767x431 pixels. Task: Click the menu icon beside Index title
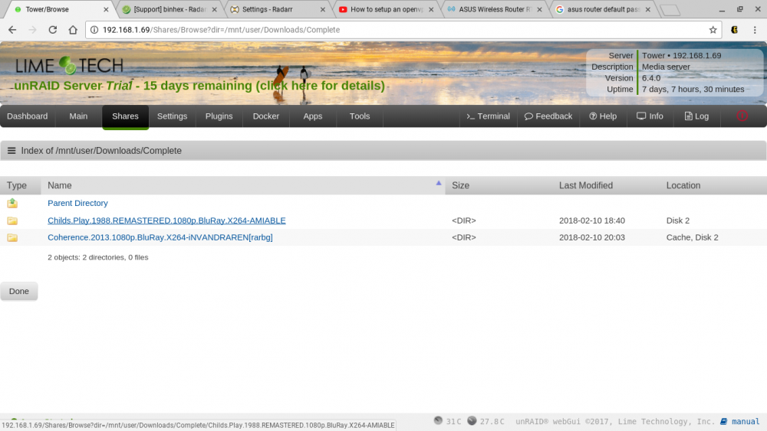(x=12, y=151)
